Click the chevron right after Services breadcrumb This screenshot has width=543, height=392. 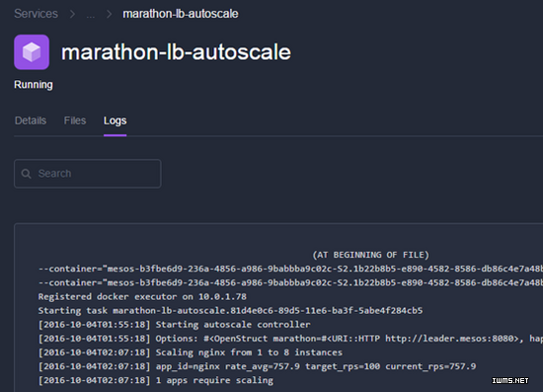click(x=72, y=14)
